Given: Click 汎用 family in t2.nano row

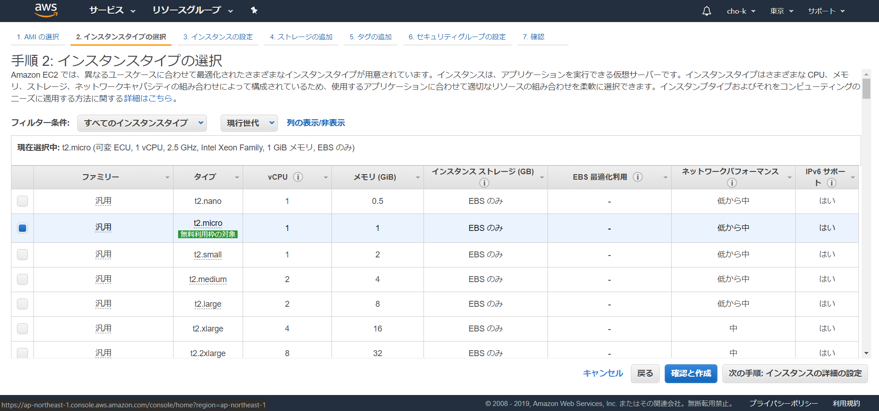Looking at the screenshot, I should point(103,201).
